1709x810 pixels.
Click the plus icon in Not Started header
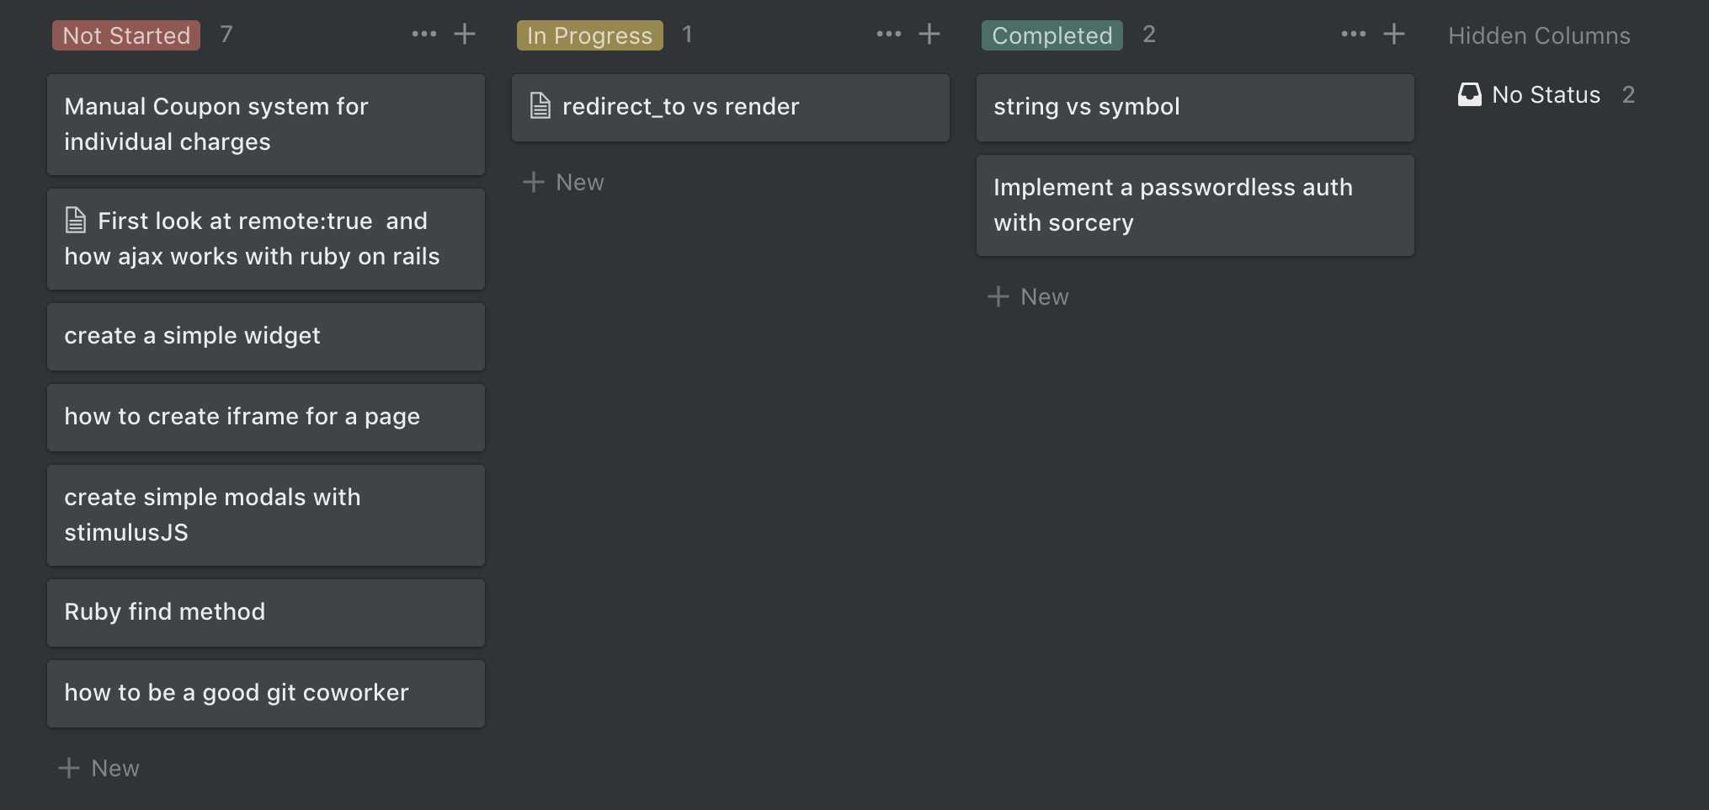(x=465, y=35)
